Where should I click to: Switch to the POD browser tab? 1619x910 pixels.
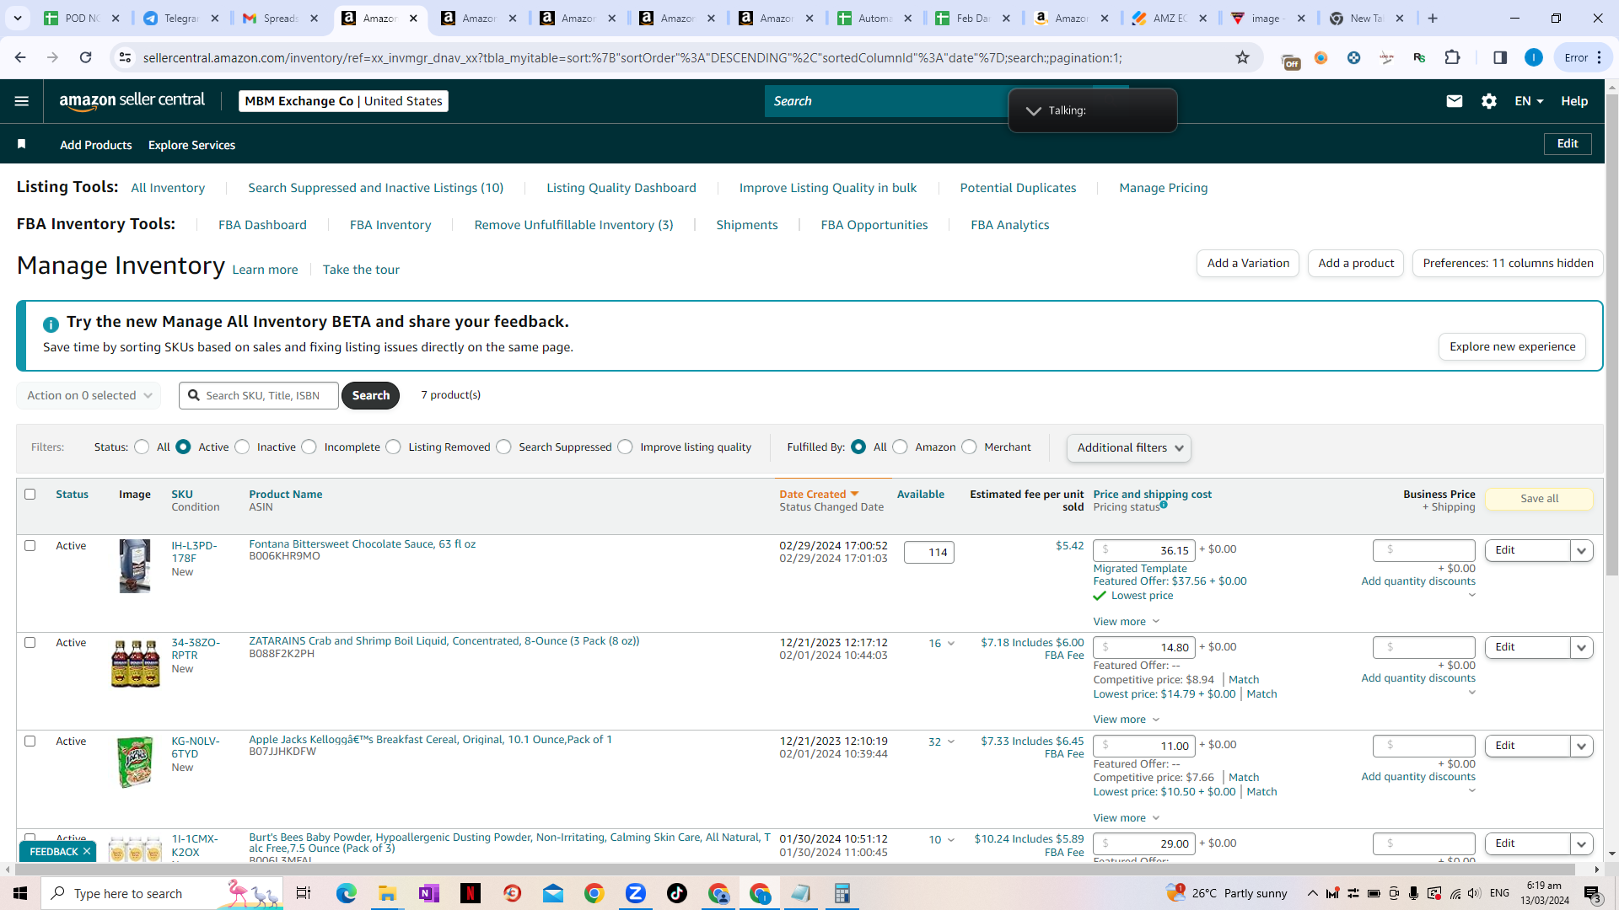coord(82,18)
